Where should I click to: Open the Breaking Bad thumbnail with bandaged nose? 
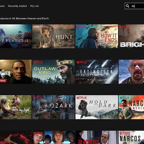(x=131, y=72)
